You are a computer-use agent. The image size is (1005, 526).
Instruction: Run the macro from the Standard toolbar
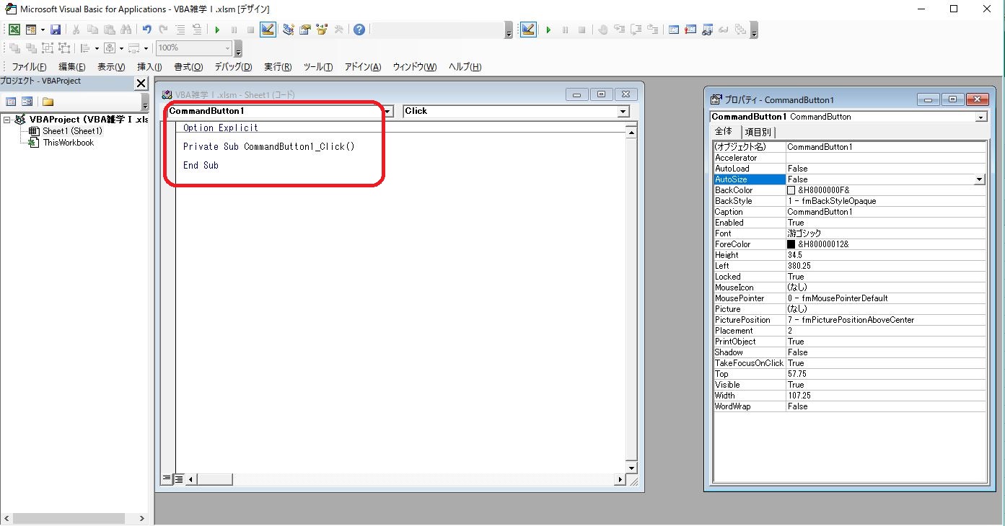coord(217,30)
